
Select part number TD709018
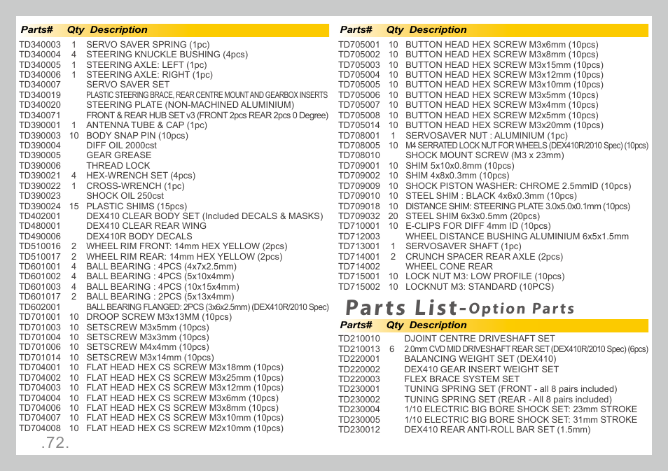click(359, 206)
